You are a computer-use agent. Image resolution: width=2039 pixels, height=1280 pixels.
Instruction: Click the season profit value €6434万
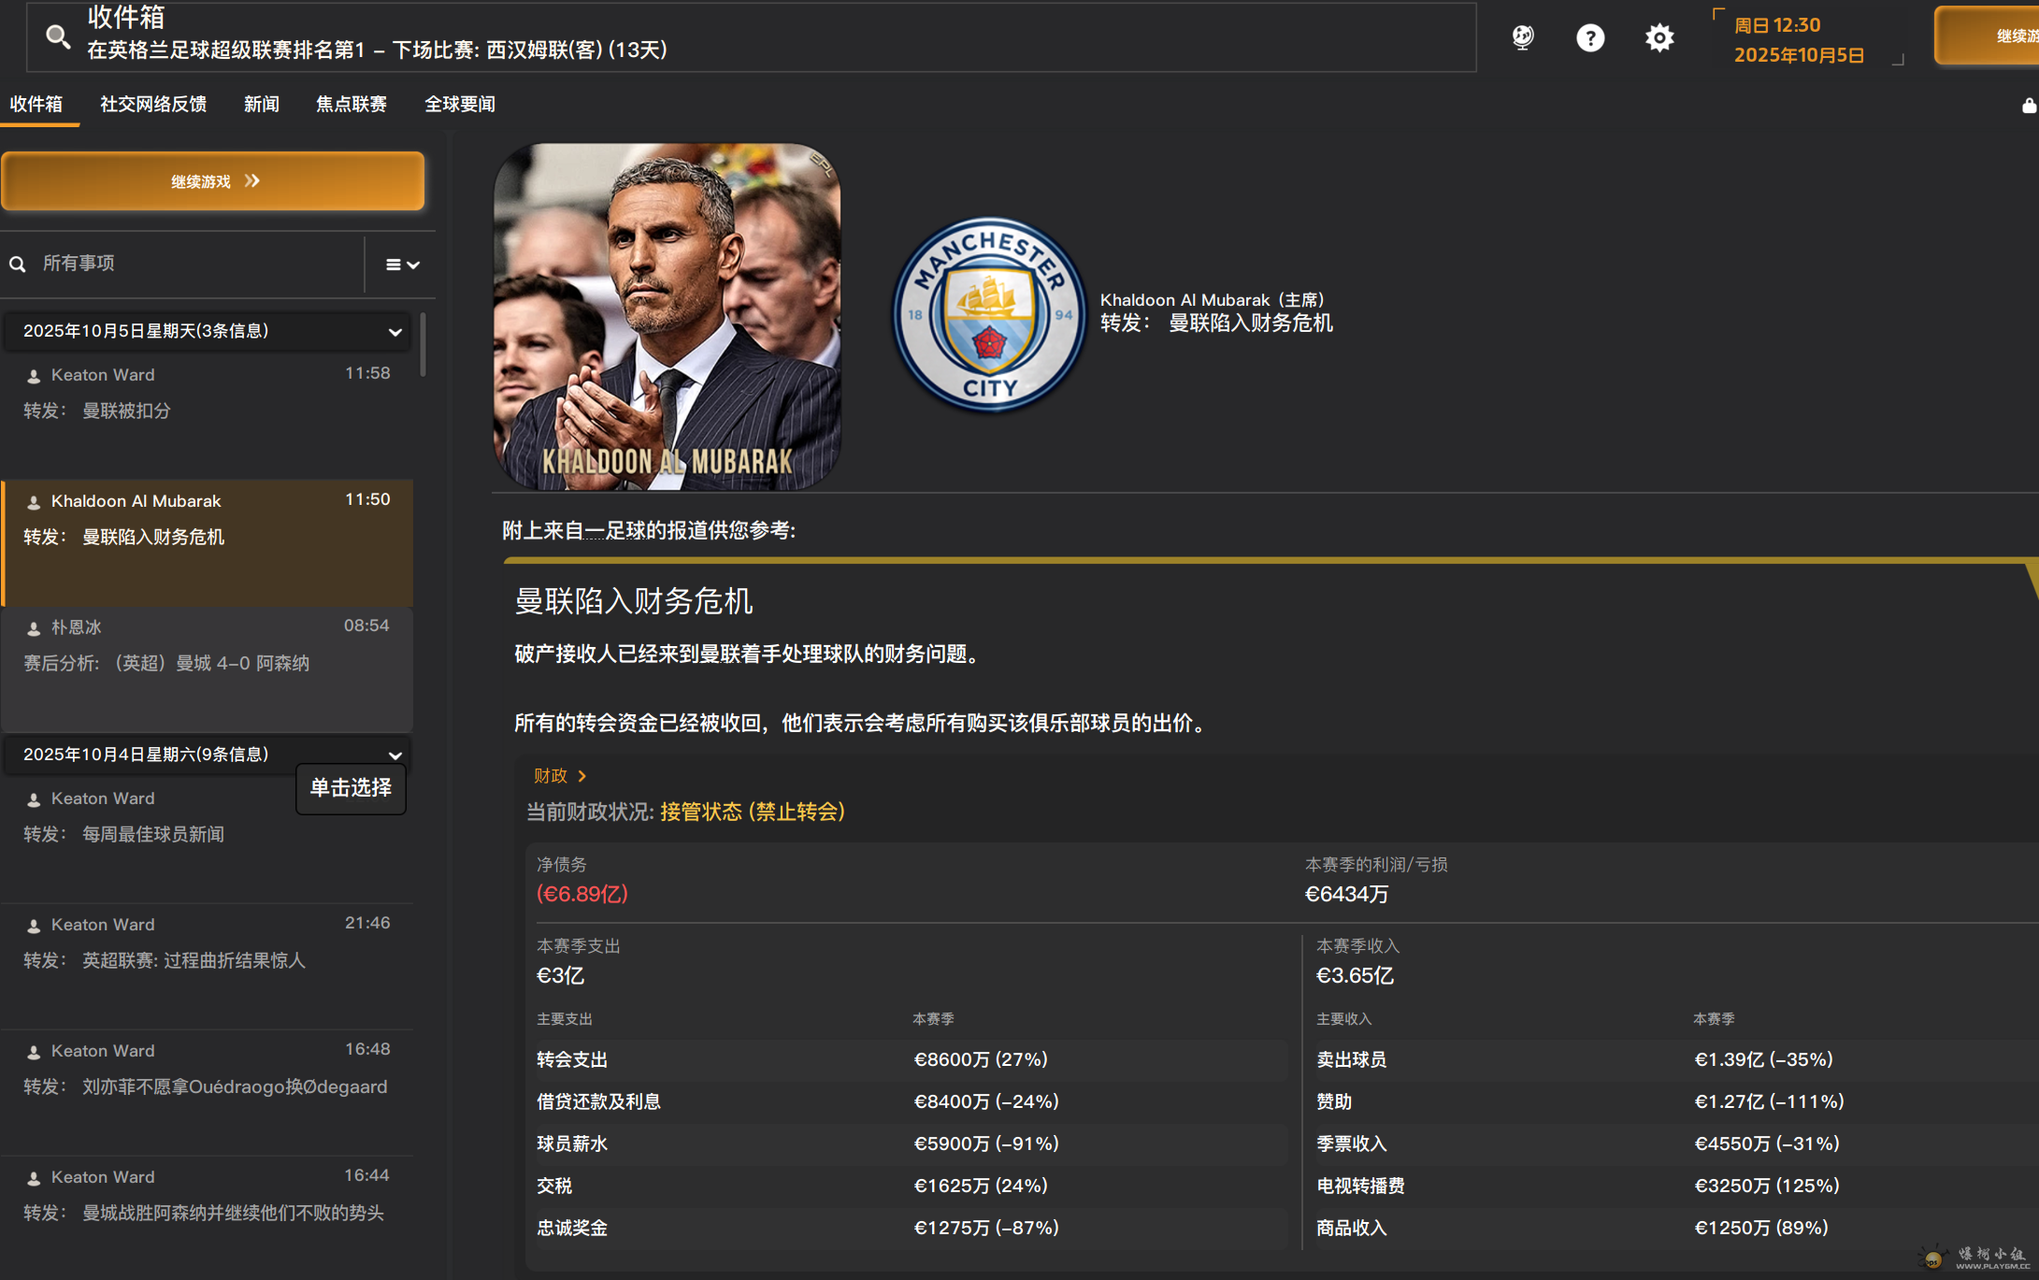coord(1346,895)
